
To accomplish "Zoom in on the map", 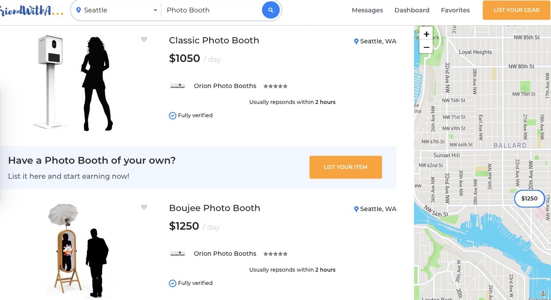I will 426,34.
